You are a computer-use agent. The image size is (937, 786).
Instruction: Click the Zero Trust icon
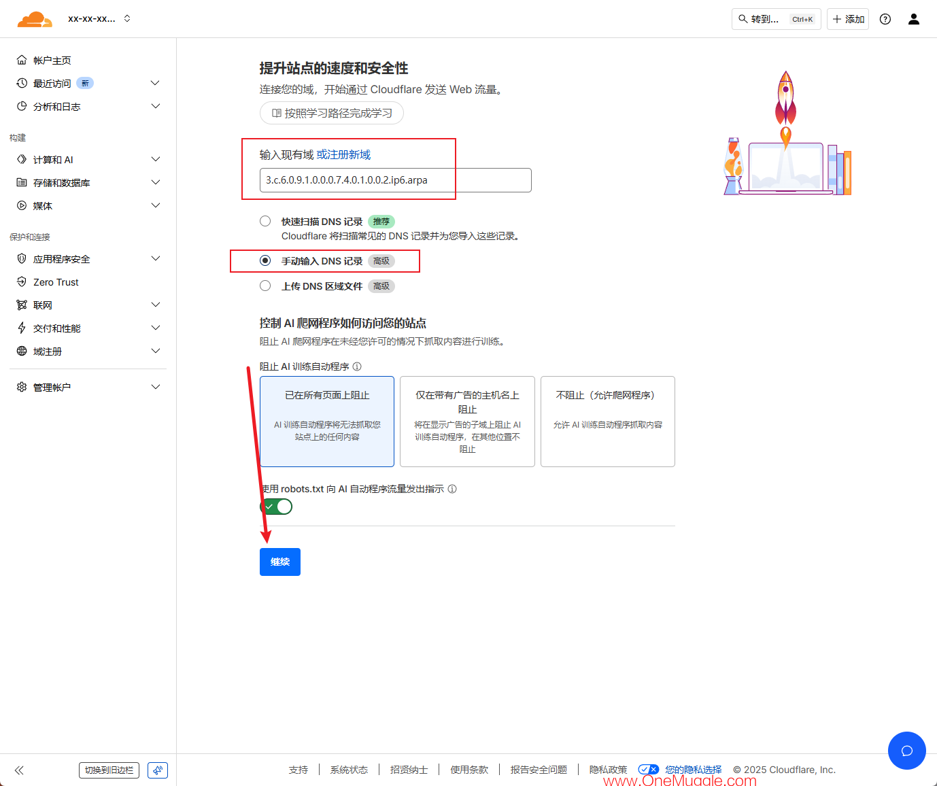[x=22, y=281]
